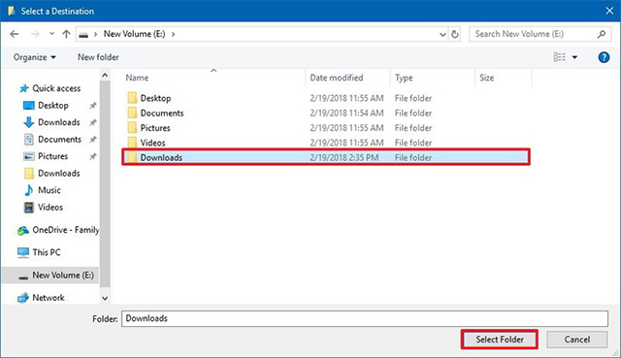Viewport: 621px width, 358px height.
Task: Open pinned Downloads with blue arrow icon
Action: coord(51,122)
